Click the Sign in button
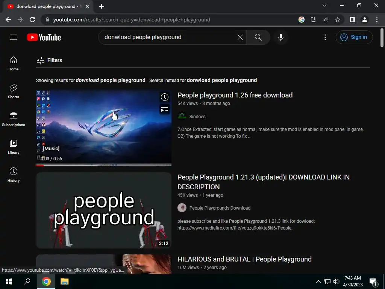The width and height of the screenshot is (385, 289). click(354, 37)
